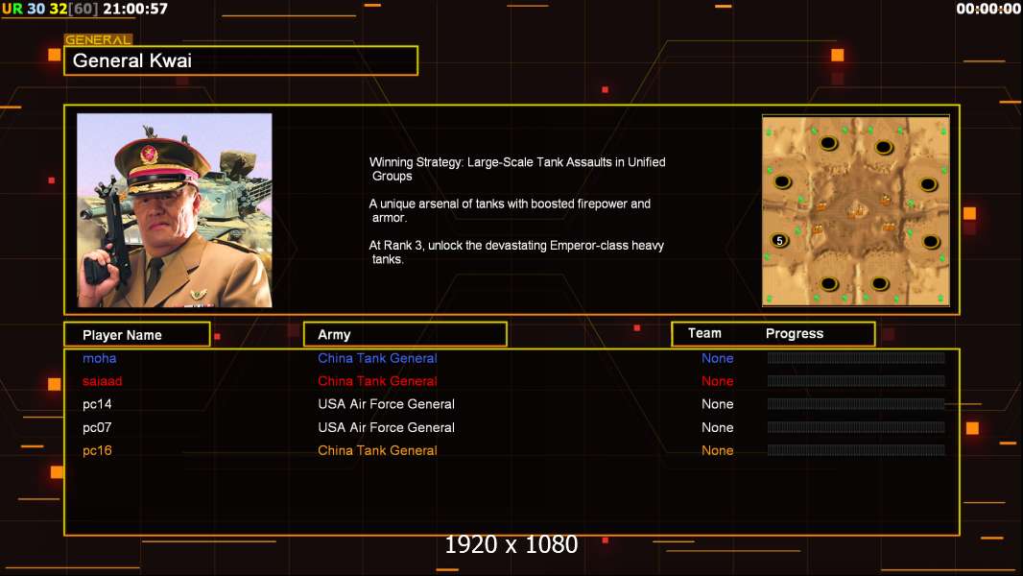Select start position marker 5 on map
This screenshot has width=1023, height=576.
pyautogui.click(x=779, y=241)
